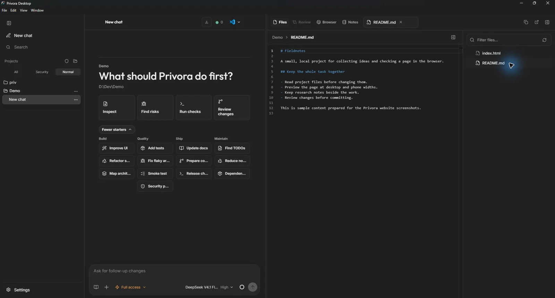This screenshot has height=298, width=555.
Task: Open the File menu
Action: [x=5, y=10]
